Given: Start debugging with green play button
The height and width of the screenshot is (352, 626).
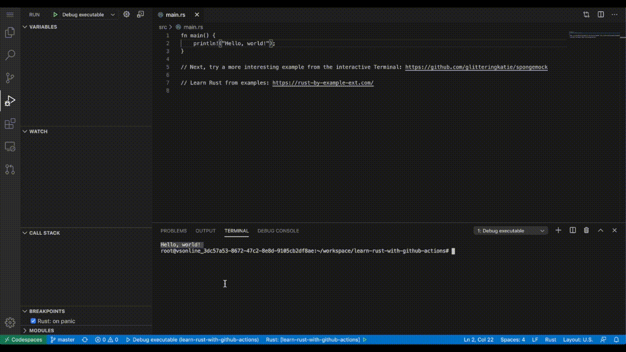Looking at the screenshot, I should tap(55, 15).
